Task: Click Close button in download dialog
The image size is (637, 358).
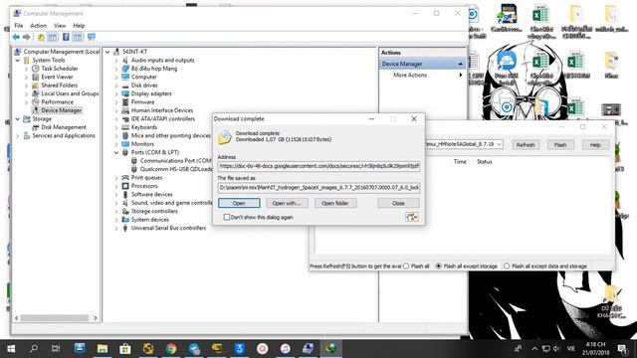Action: pos(398,203)
